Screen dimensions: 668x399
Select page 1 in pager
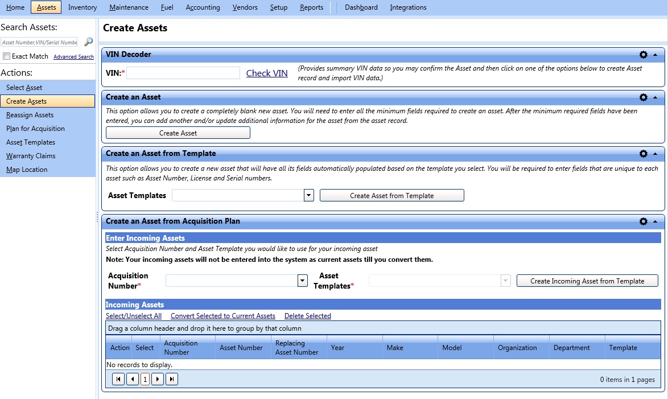145,379
